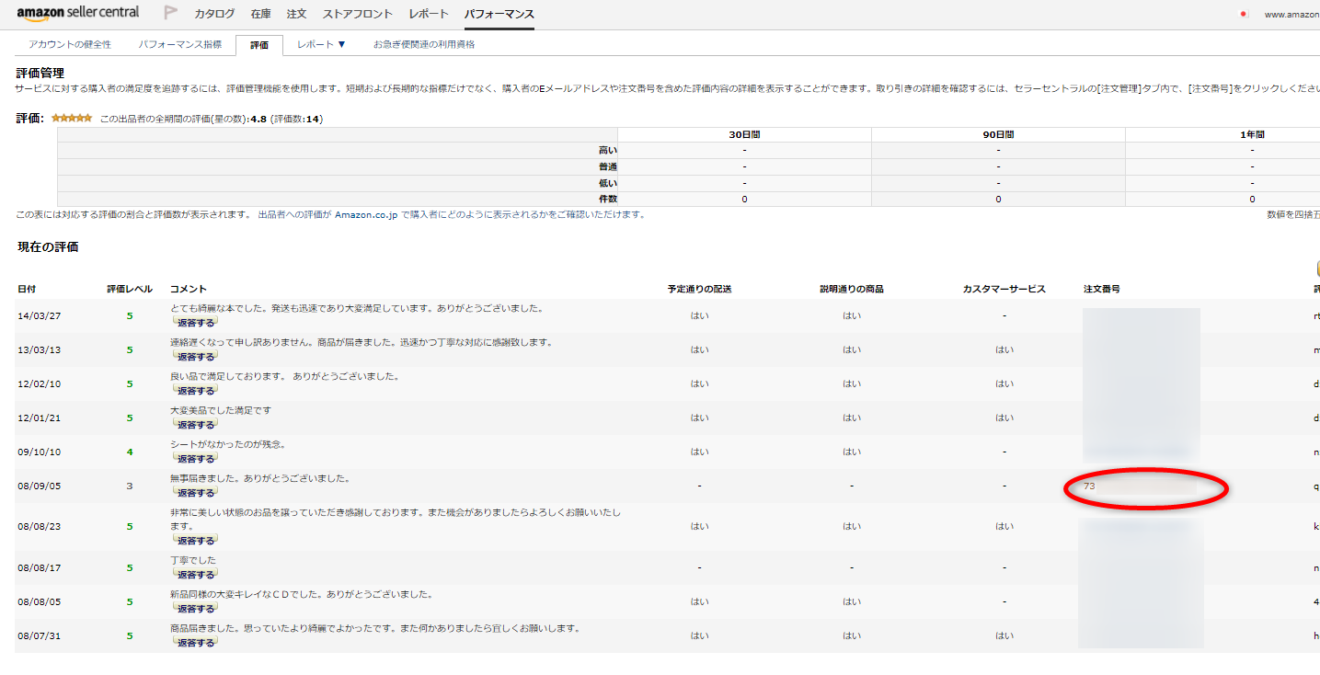Click the Japan flag marketplace icon
The width and height of the screenshot is (1320, 675).
pos(1244,15)
